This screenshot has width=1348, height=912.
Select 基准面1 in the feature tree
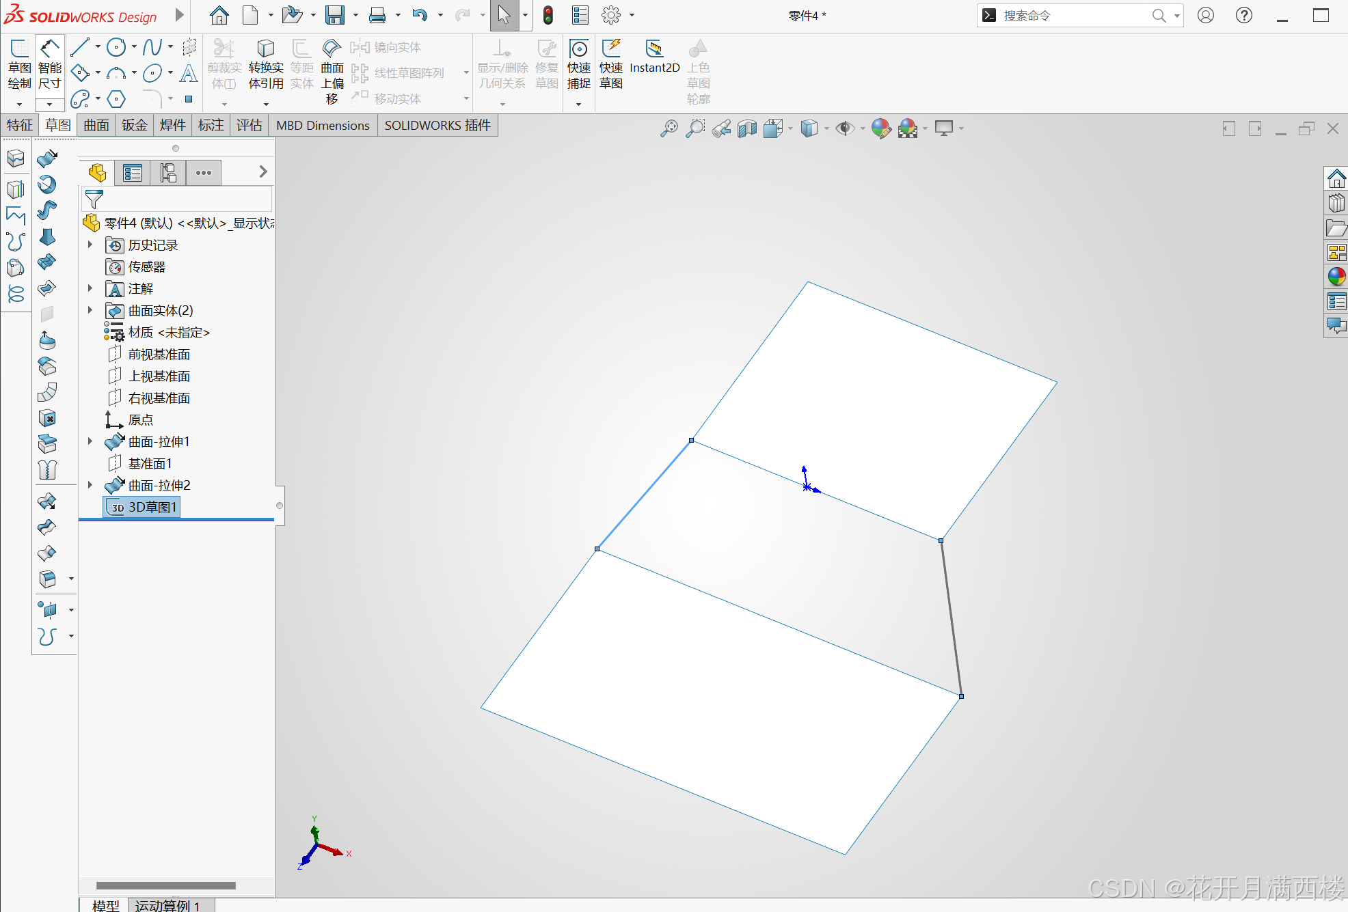coord(139,463)
